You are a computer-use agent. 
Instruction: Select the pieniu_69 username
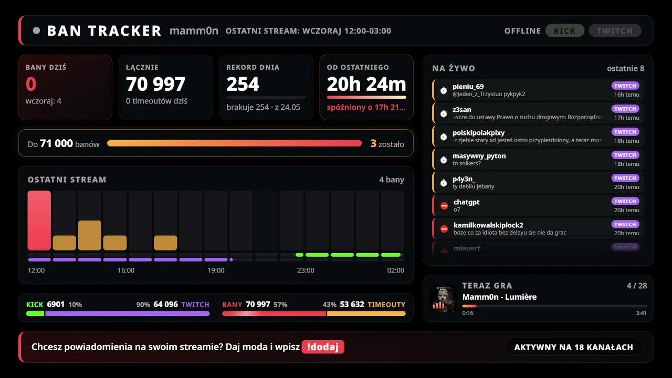click(x=468, y=87)
